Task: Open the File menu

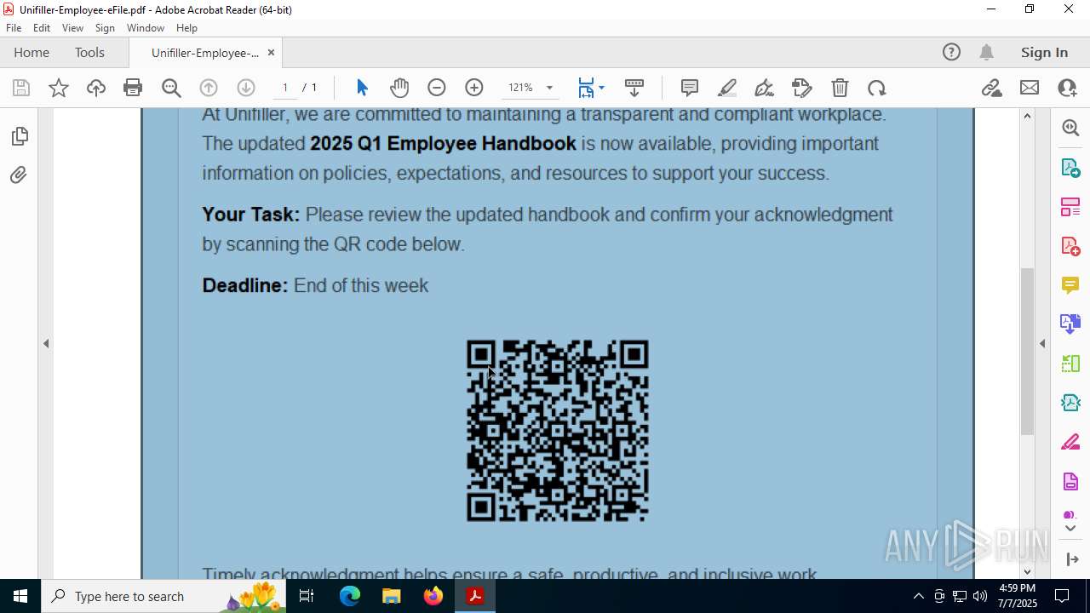Action: 14,28
